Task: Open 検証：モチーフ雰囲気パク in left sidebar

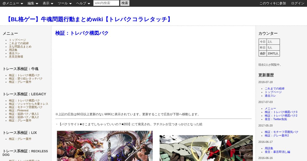Action: [x=26, y=107]
